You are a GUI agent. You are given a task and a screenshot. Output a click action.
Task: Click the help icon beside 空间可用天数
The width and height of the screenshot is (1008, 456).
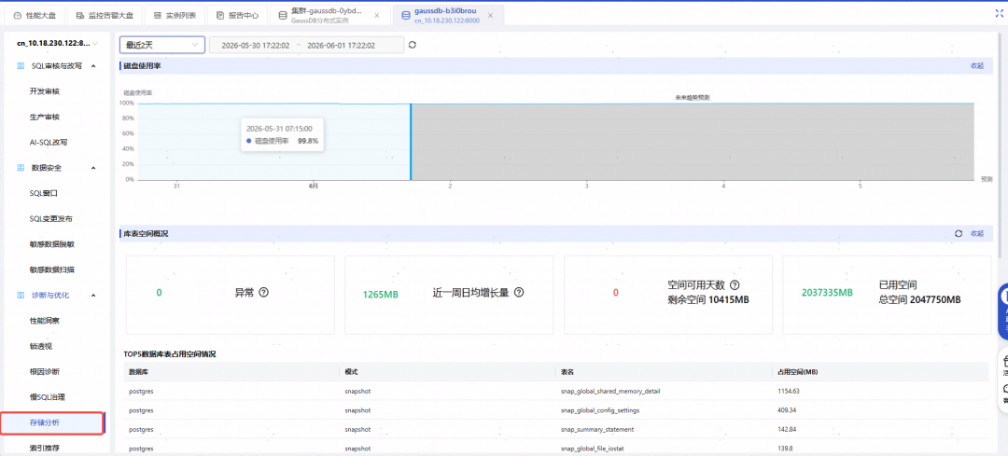(735, 285)
